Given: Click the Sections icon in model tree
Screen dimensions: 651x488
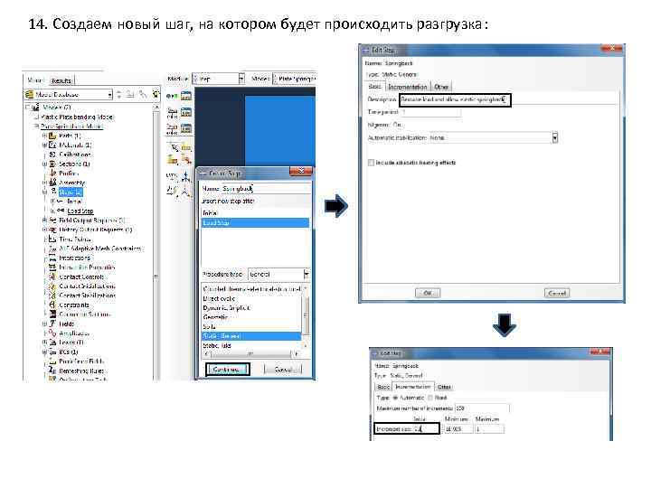Looking at the screenshot, I should (52, 164).
